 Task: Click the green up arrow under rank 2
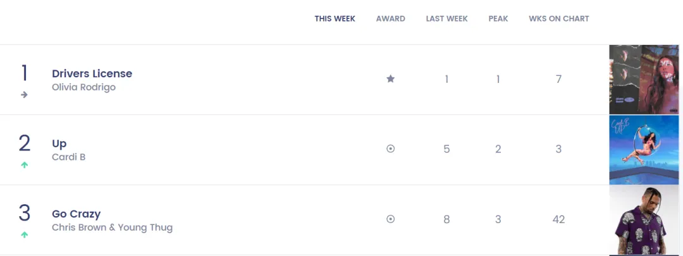[x=25, y=164]
